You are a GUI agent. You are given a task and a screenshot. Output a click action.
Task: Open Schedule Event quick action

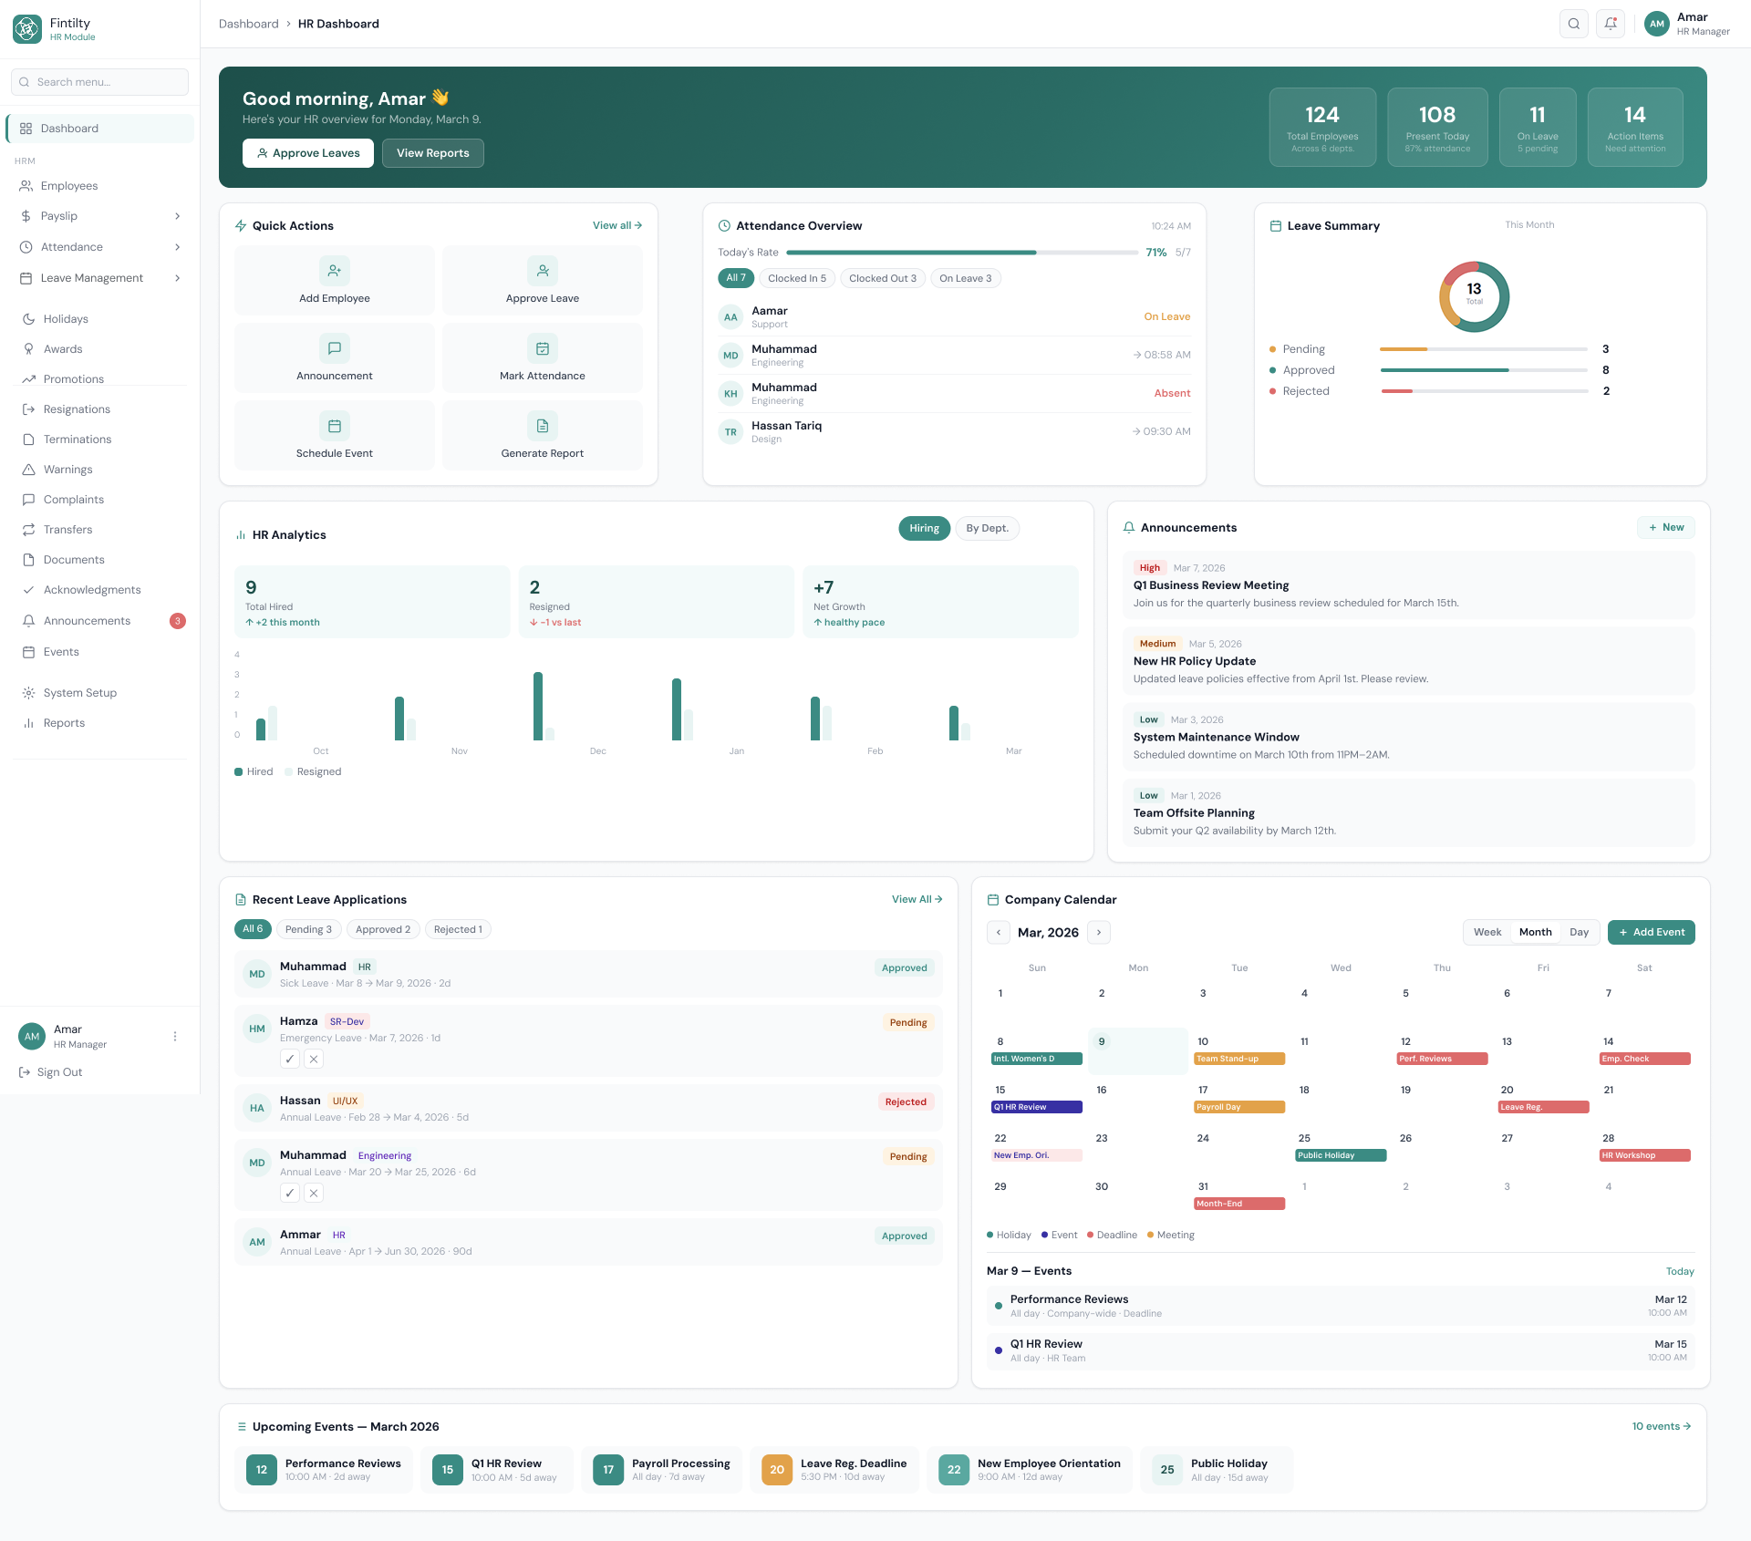[335, 436]
